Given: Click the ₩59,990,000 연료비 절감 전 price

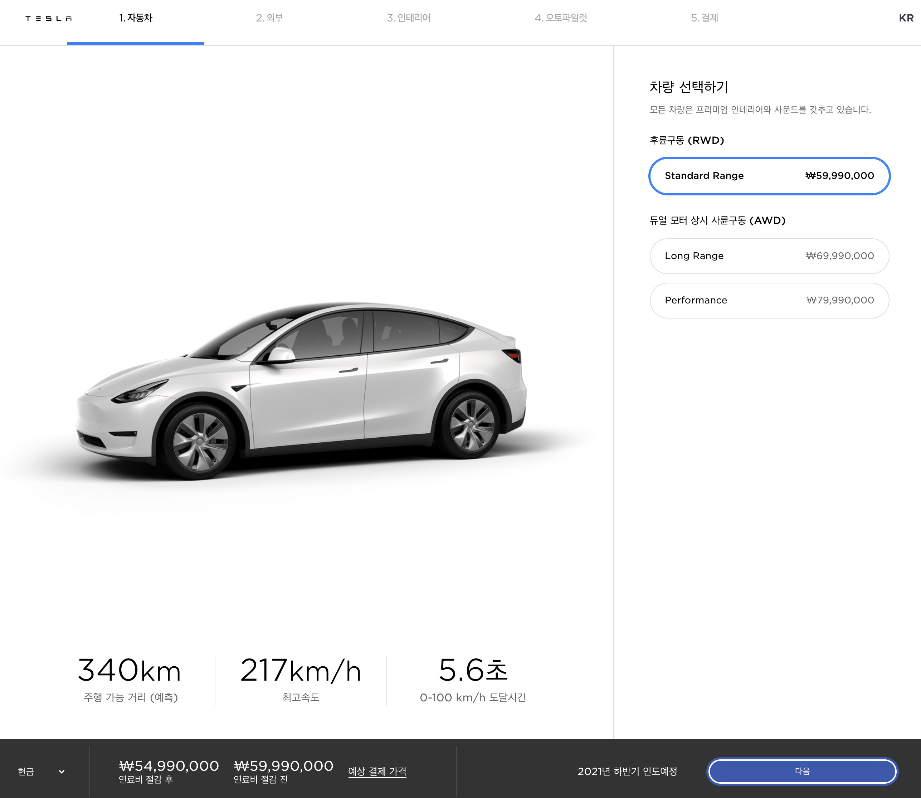Looking at the screenshot, I should [283, 772].
